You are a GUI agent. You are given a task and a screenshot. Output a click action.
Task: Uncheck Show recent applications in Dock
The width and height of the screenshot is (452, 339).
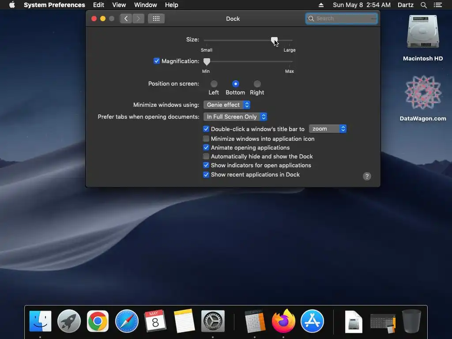pos(206,174)
